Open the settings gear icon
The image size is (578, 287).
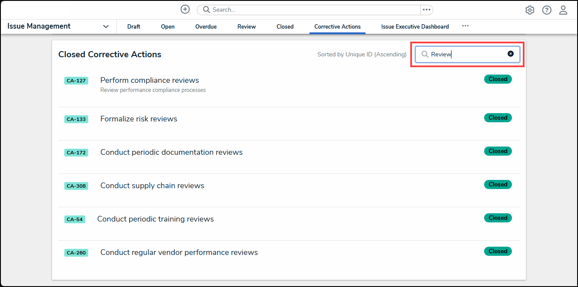coord(530,10)
